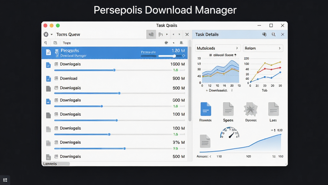Select the Download 800 M item
328x185 pixels.
pyautogui.click(x=115, y=78)
